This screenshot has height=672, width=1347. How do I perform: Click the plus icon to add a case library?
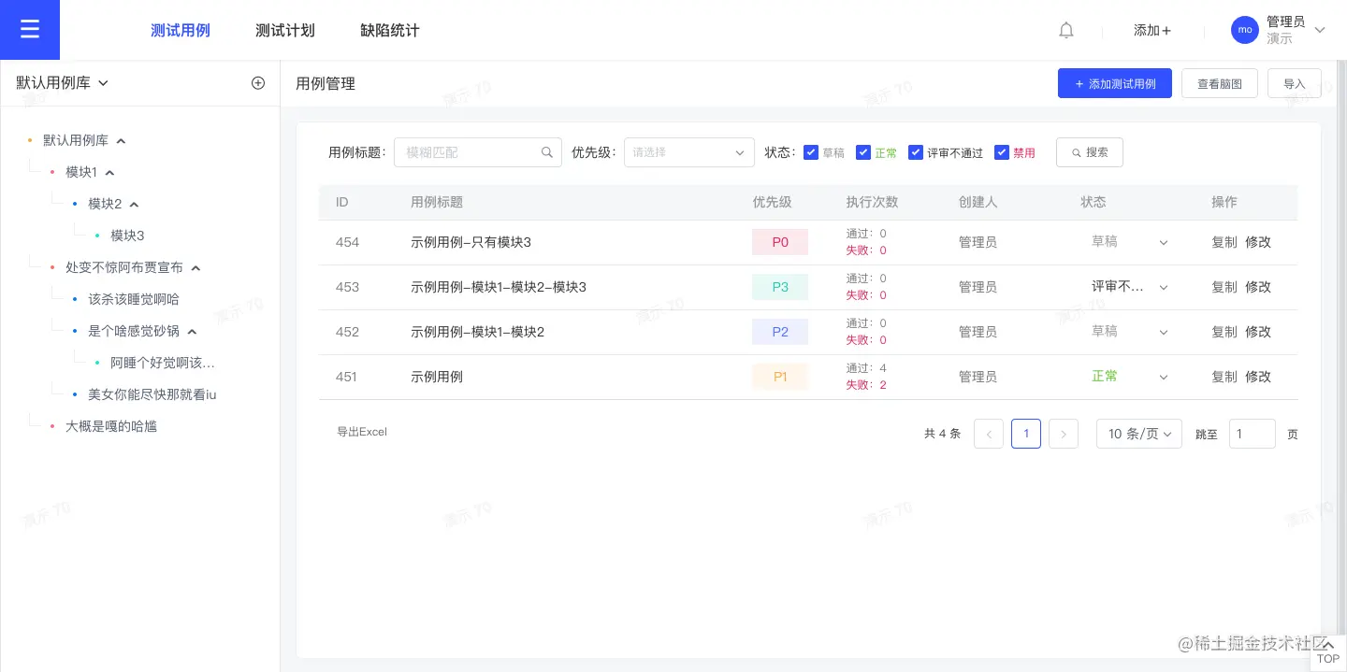tap(258, 82)
